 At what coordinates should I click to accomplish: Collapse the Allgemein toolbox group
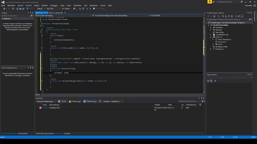[x=2, y=19]
